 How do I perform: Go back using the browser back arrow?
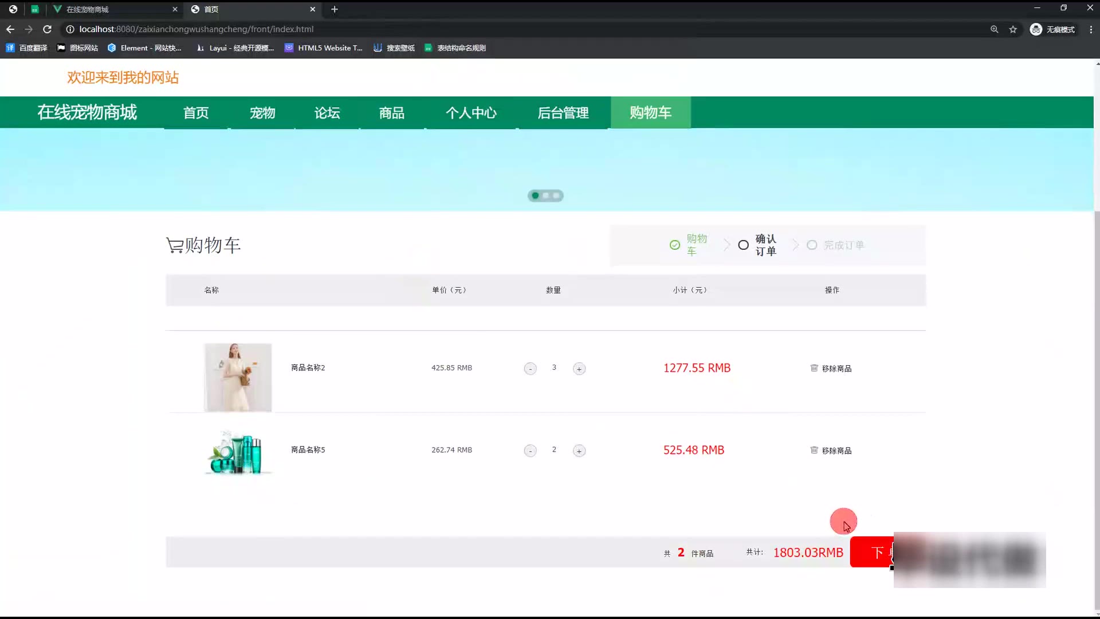[10, 29]
